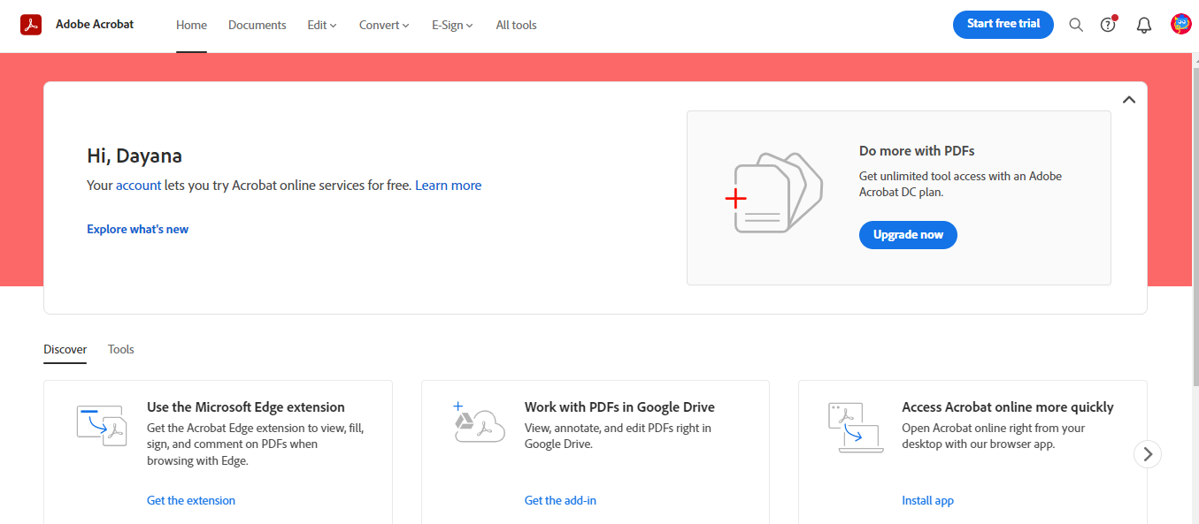Open the search magnifier icon
The image size is (1199, 524).
coord(1076,25)
